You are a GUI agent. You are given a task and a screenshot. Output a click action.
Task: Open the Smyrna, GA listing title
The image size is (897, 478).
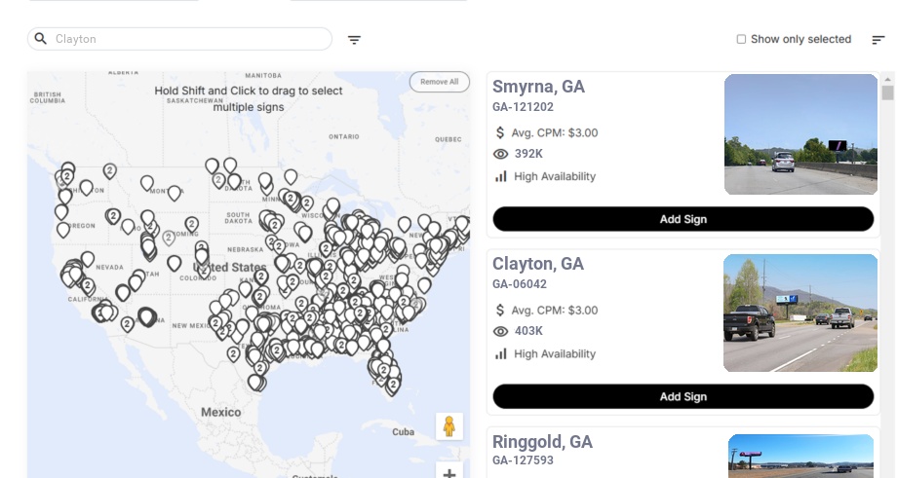[538, 87]
